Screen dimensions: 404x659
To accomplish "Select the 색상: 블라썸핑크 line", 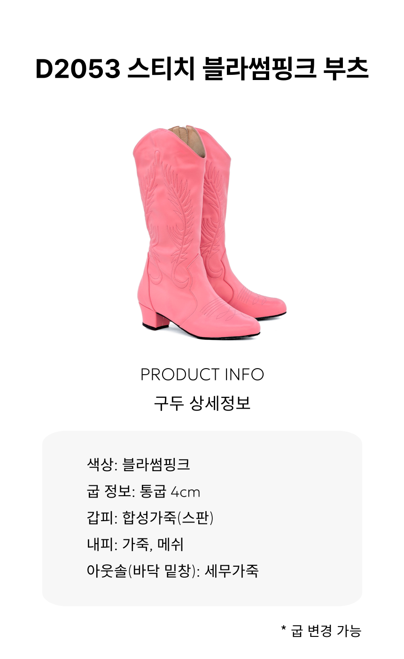I will tap(139, 465).
